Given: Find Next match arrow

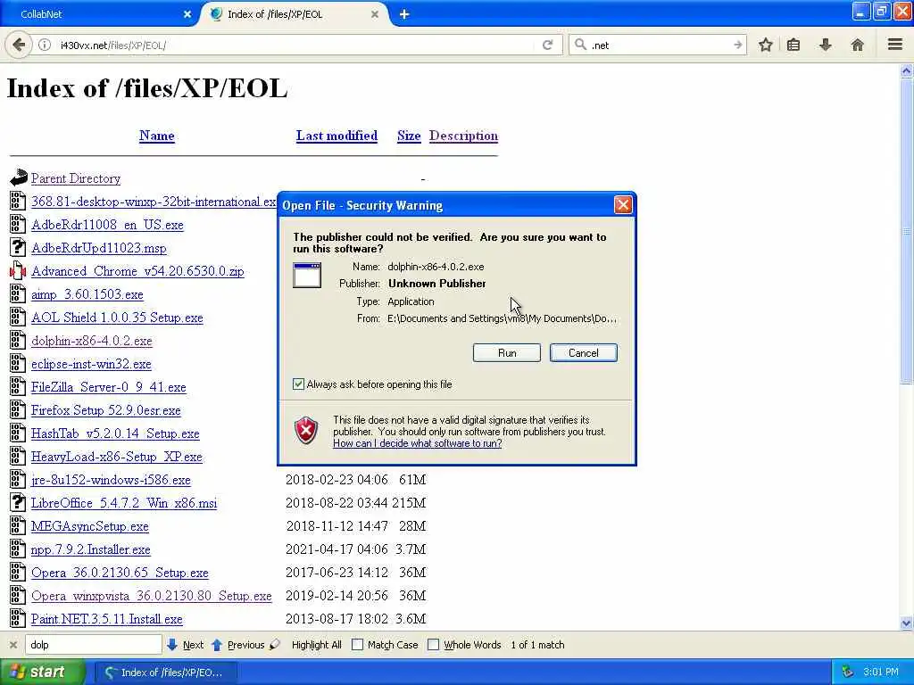Looking at the screenshot, I should pyautogui.click(x=172, y=645).
